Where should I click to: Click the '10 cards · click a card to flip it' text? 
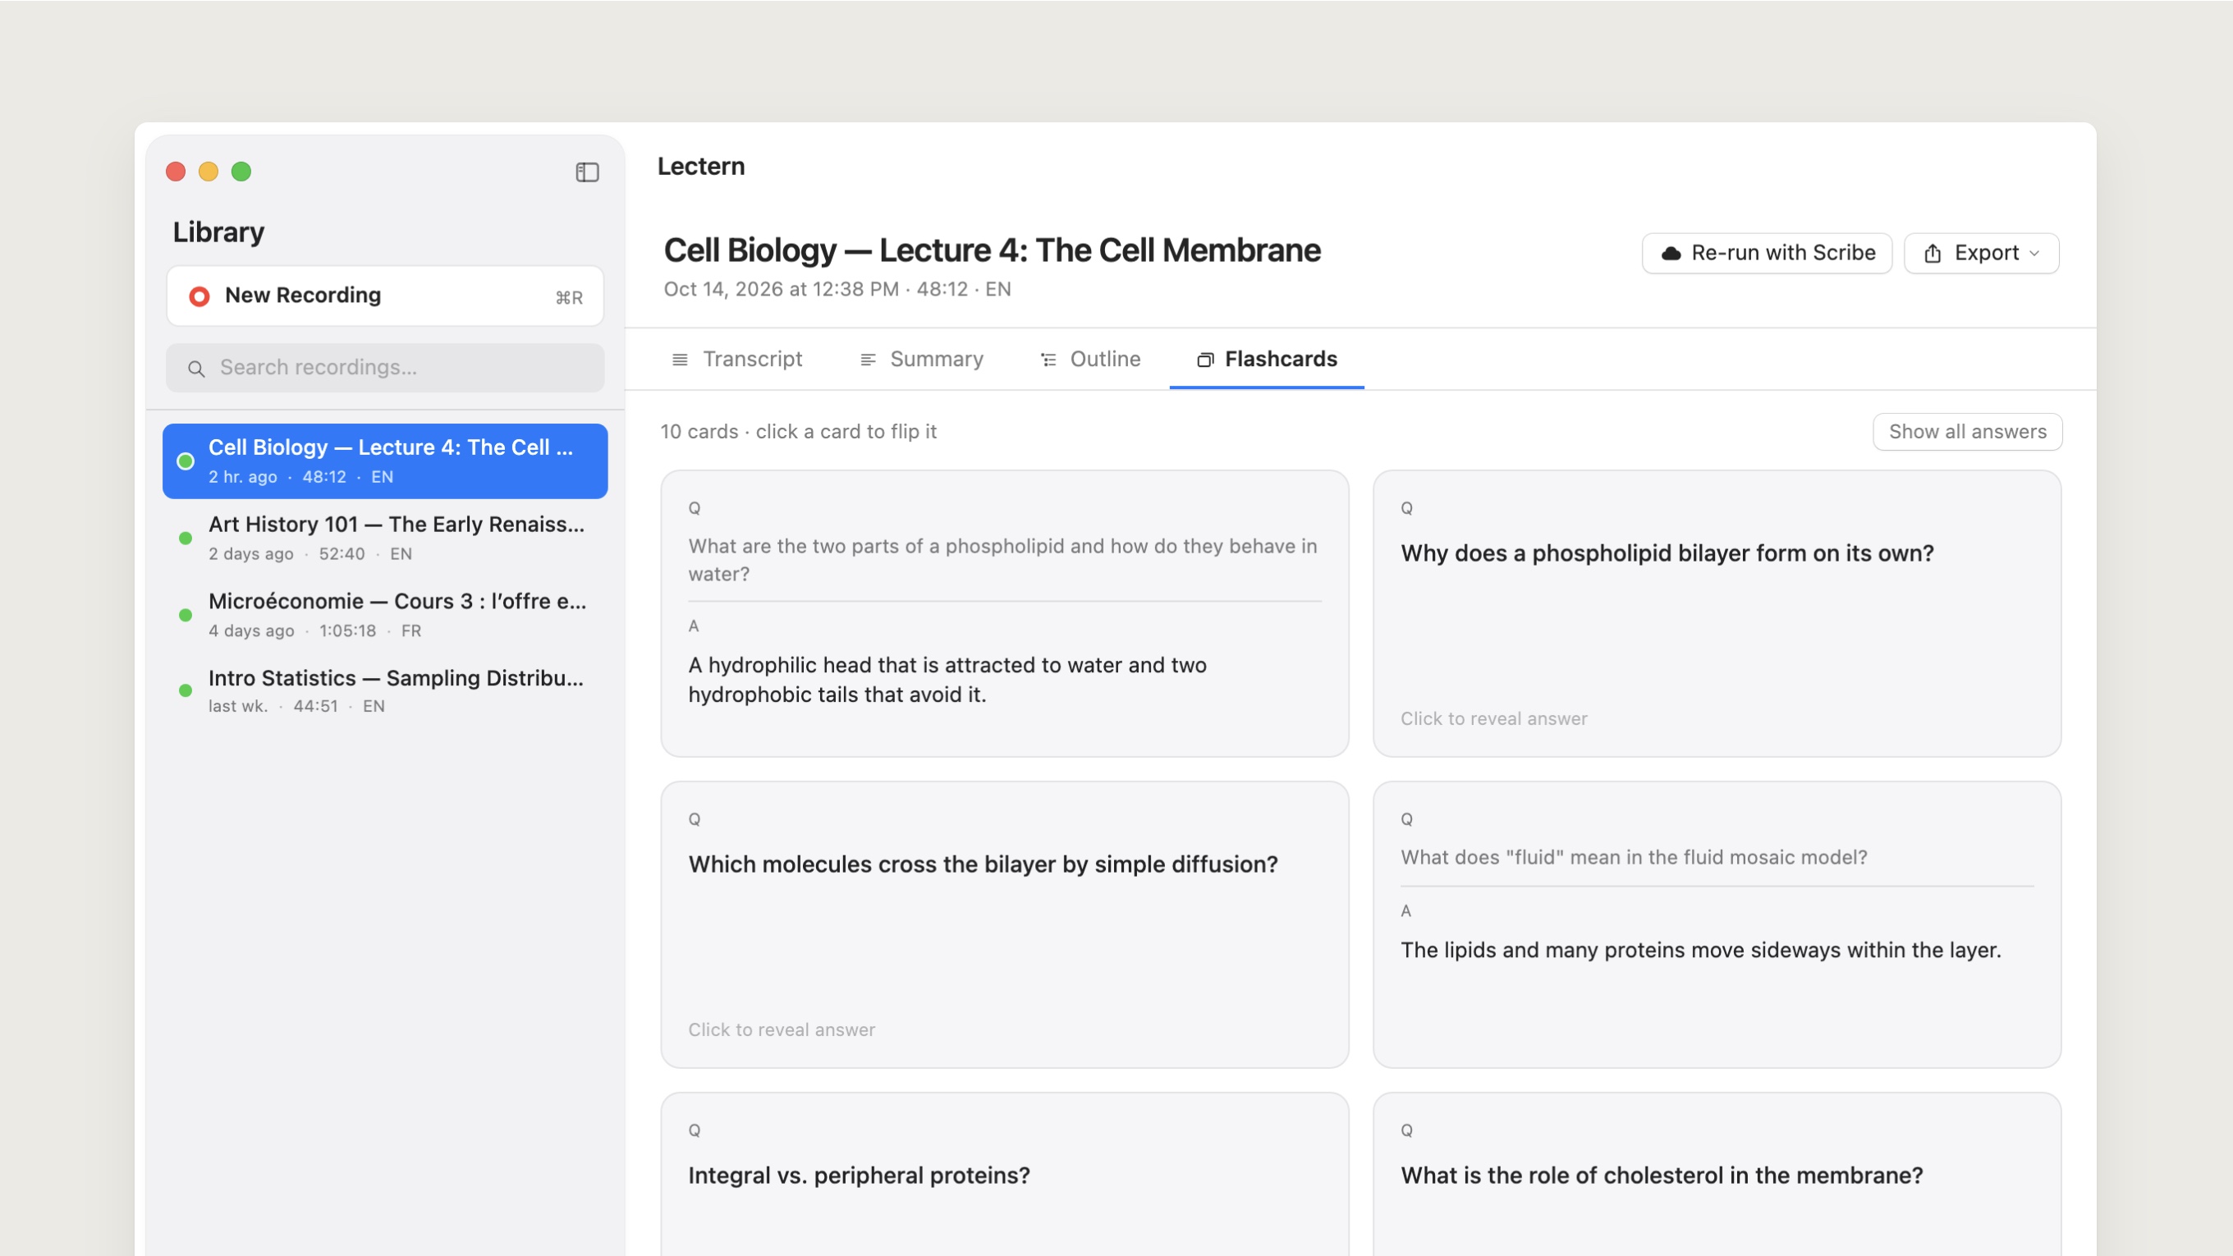coord(798,432)
